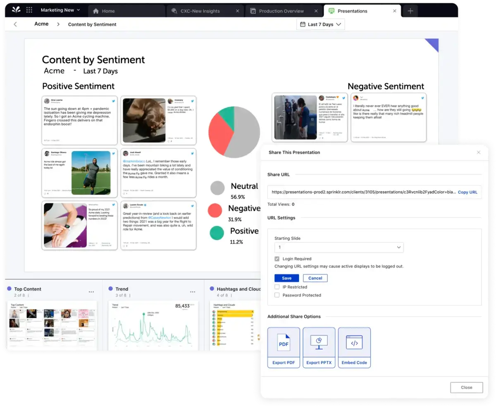
Task: Open the Top Content card options ellipsis
Action: (x=91, y=291)
